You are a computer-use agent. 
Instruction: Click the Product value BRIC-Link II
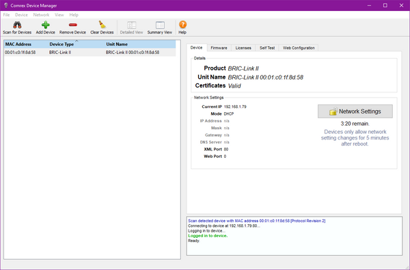click(243, 68)
